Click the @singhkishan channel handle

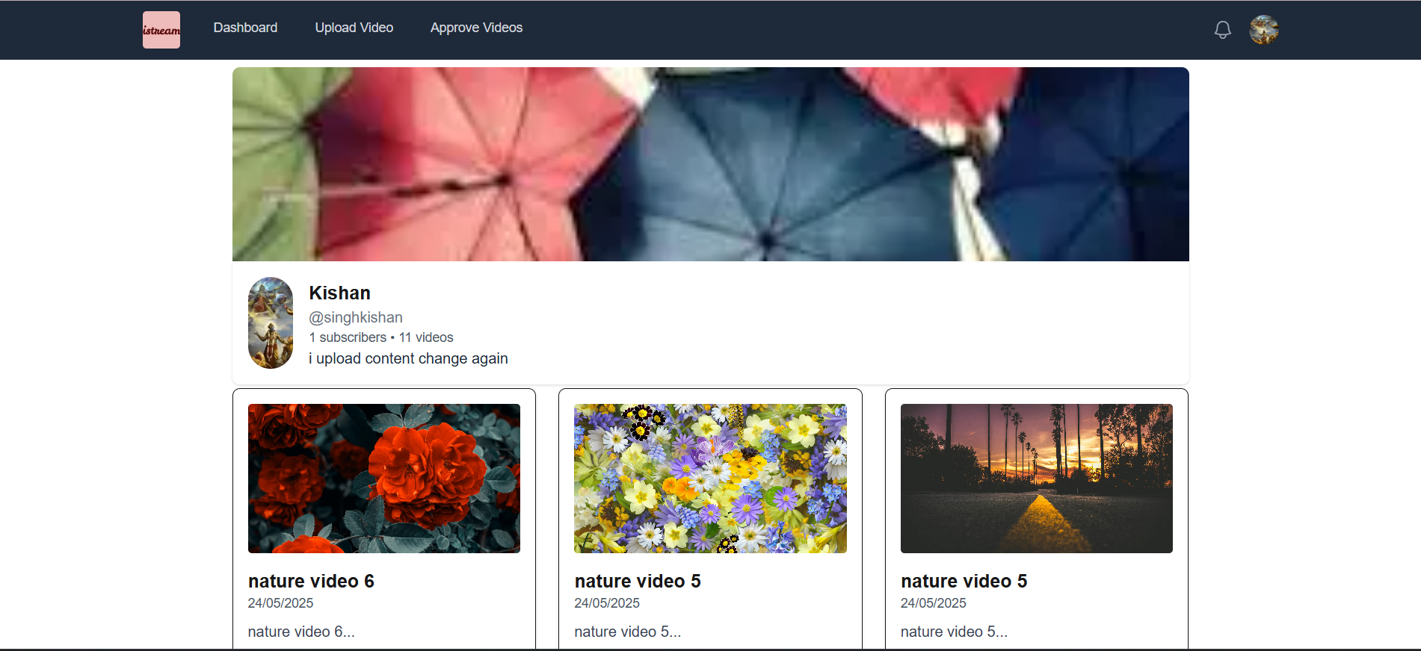pos(356,317)
